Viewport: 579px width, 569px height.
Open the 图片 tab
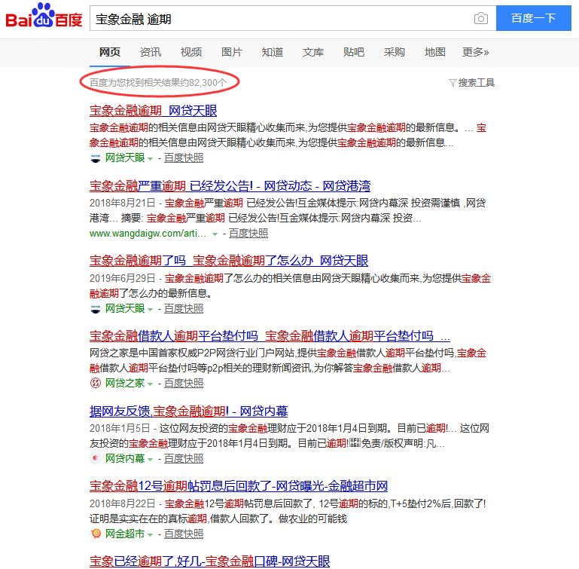(x=232, y=52)
